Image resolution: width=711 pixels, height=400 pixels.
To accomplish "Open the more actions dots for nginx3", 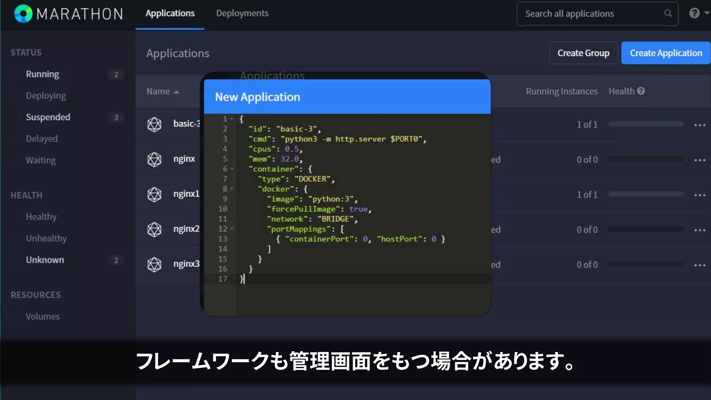I will click(700, 265).
